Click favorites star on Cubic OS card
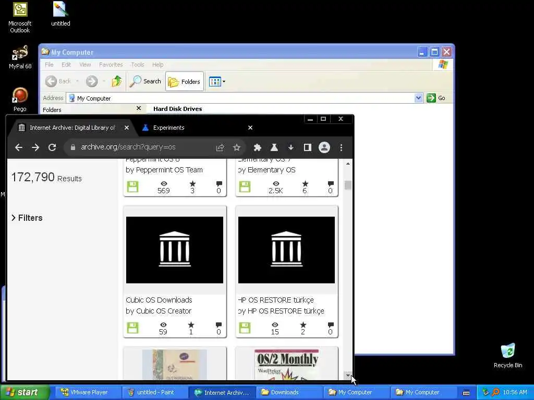 (x=191, y=325)
